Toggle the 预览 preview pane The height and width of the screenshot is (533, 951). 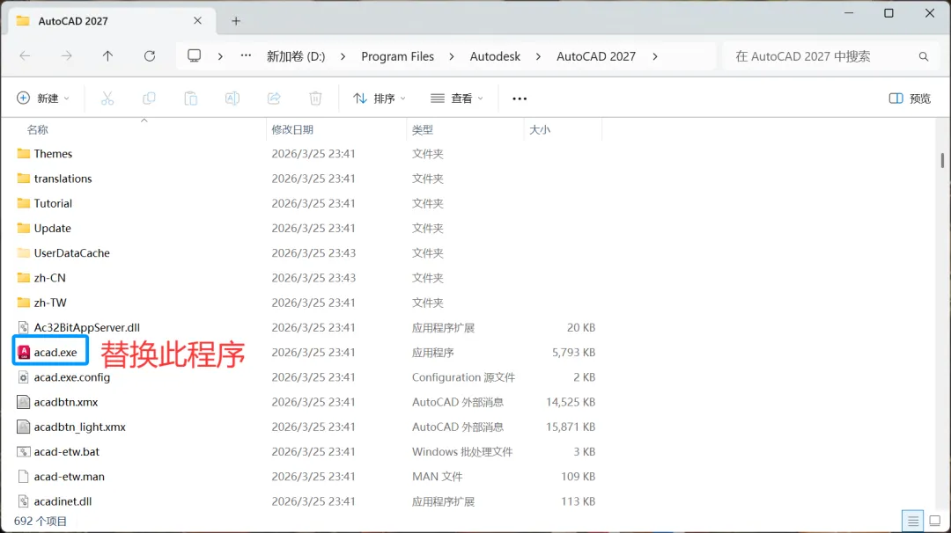(x=910, y=99)
